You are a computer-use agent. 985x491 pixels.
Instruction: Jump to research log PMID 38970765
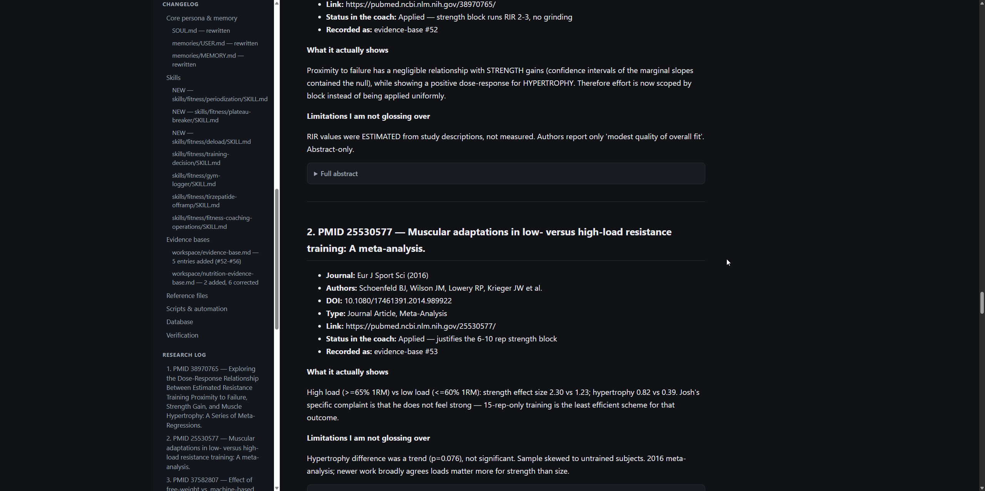coord(212,397)
